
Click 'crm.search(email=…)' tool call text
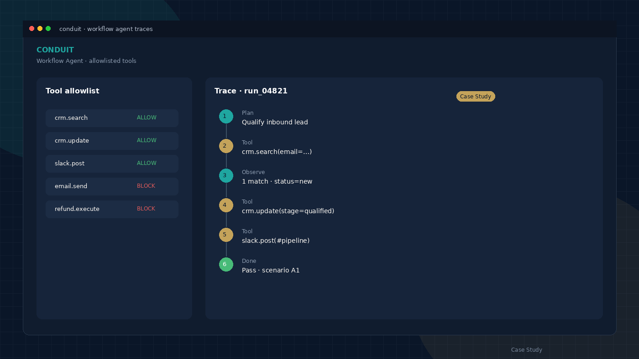[x=277, y=152]
